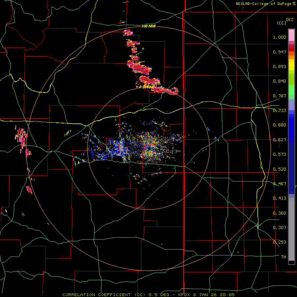Click the 0.467 scale value
The image size is (297, 297).
[280, 184]
